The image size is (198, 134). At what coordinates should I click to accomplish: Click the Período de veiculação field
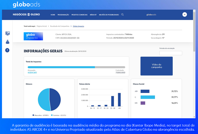pos(171,53)
